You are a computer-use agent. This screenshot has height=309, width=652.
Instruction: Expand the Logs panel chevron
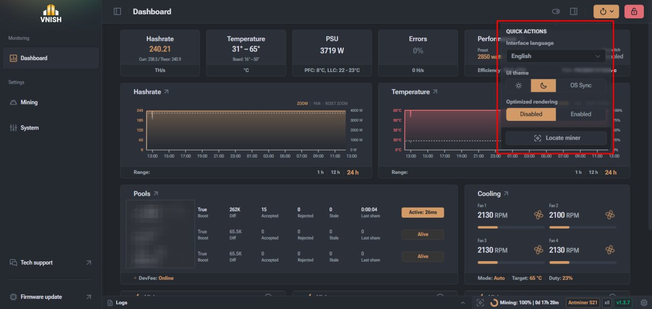pos(463,303)
